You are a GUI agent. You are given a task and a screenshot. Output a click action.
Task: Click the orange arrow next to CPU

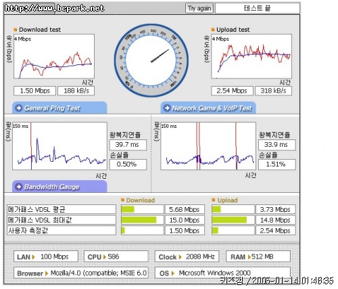point(105,257)
